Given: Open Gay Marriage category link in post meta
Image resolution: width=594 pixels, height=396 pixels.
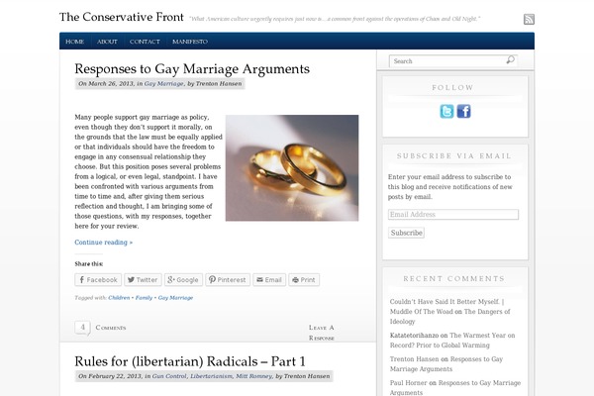Looking at the screenshot, I should pos(163,84).
